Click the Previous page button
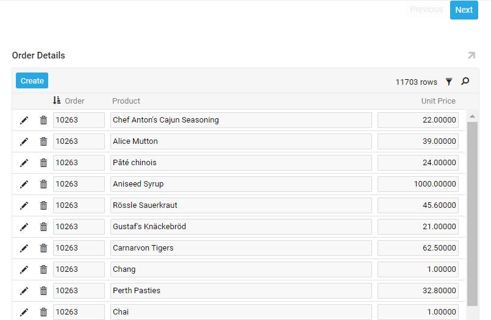The width and height of the screenshot is (491, 320). [426, 10]
